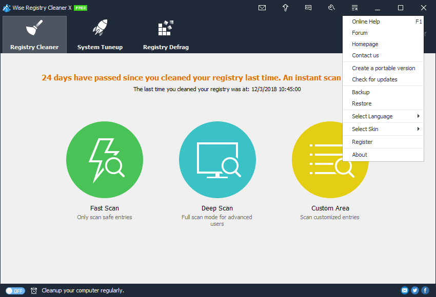Click the Deep Scan label
This screenshot has width=436, height=297.
pyautogui.click(x=217, y=208)
